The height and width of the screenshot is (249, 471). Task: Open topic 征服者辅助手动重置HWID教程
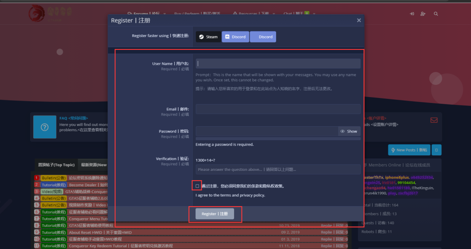(x=95, y=239)
